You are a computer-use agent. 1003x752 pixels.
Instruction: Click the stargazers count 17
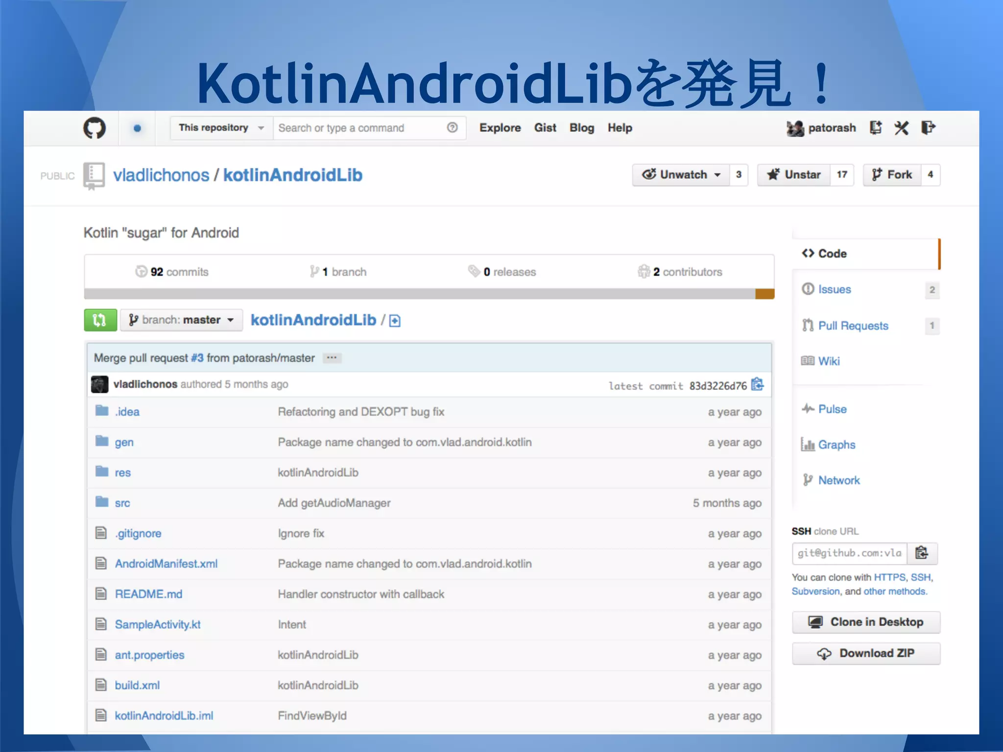[x=842, y=175]
